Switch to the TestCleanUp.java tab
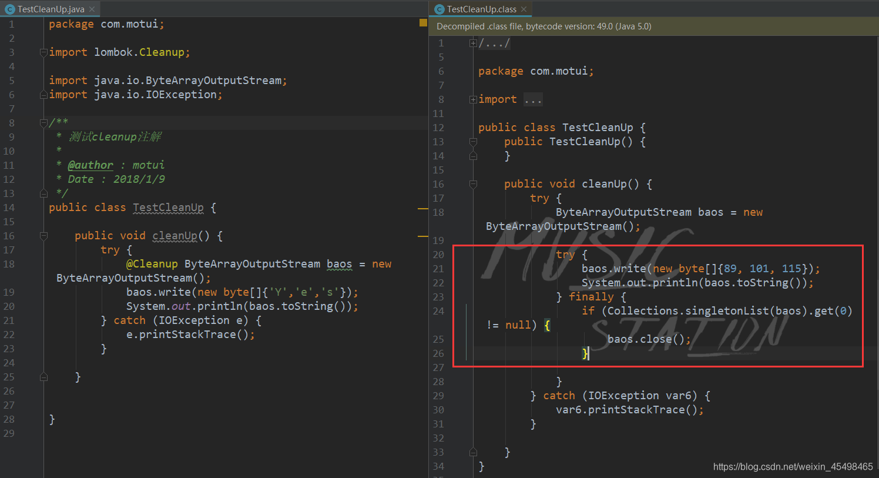The image size is (879, 478). pyautogui.click(x=51, y=9)
